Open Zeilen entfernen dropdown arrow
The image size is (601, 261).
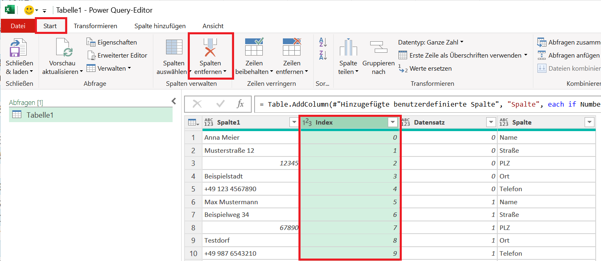click(x=306, y=72)
